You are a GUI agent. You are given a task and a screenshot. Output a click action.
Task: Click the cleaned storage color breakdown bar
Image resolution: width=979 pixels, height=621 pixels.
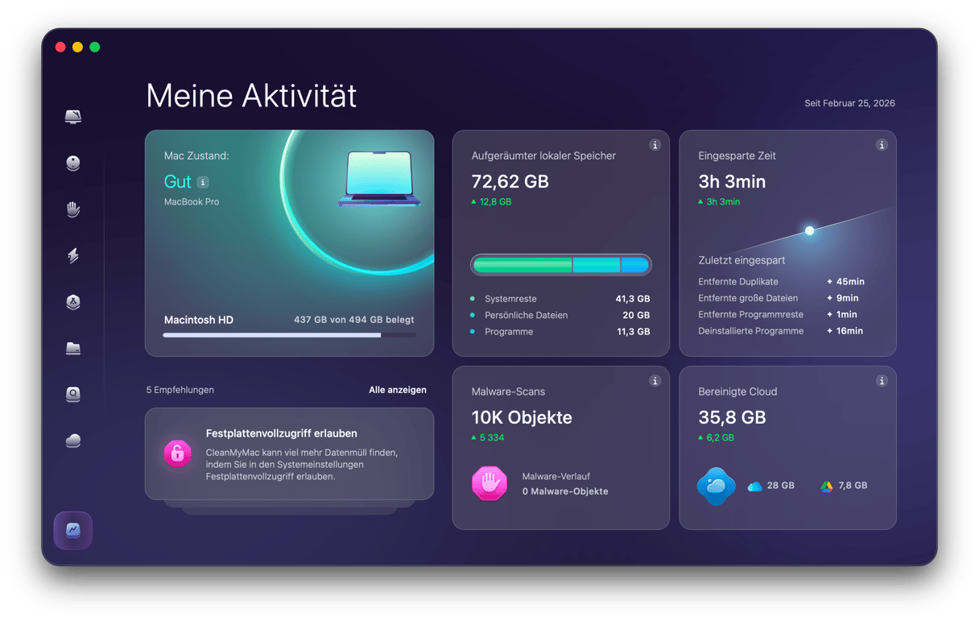click(560, 265)
